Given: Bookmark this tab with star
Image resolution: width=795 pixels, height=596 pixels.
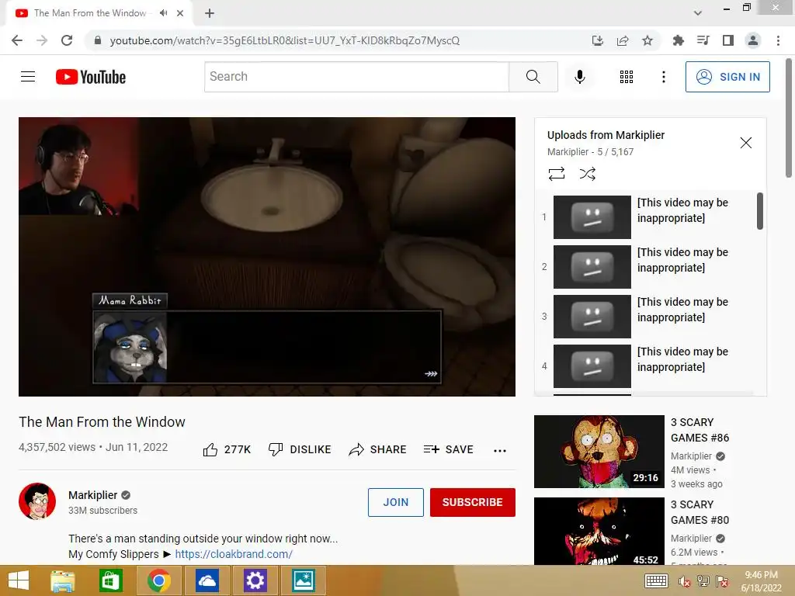Looking at the screenshot, I should [647, 40].
